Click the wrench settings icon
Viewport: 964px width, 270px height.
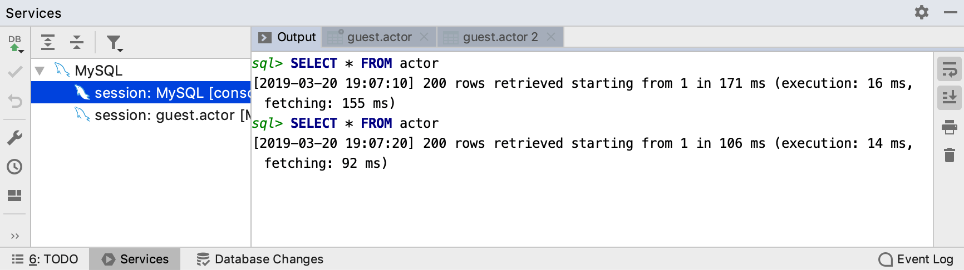(x=15, y=137)
